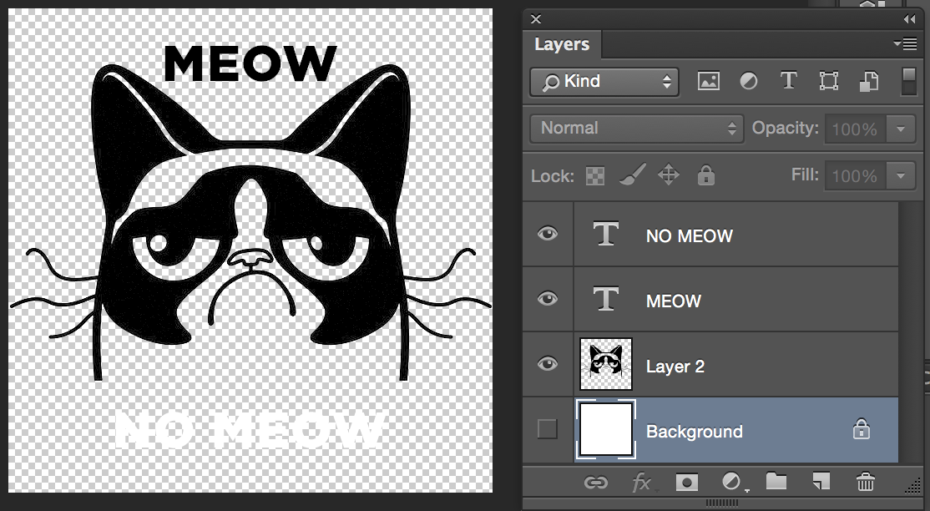Screen dimensions: 930x511
Task: Click the MEOW type layer thumbnail
Action: (606, 299)
